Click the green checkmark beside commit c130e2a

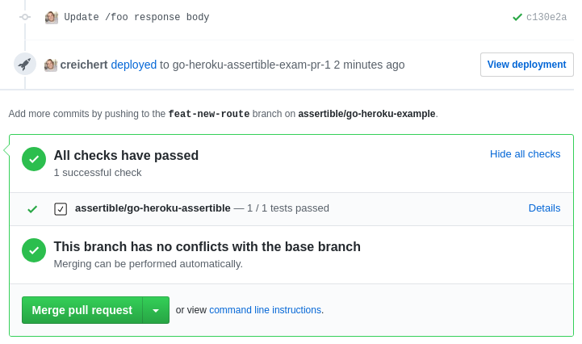point(517,17)
